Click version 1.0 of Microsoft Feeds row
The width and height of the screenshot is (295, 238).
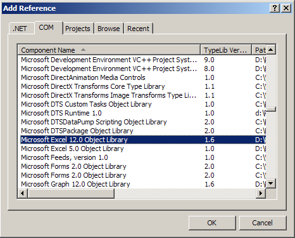pos(210,157)
